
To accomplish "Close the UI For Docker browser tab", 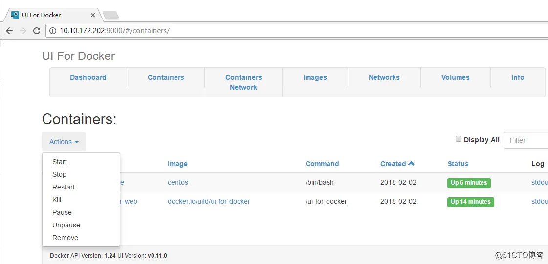I will [x=93, y=15].
